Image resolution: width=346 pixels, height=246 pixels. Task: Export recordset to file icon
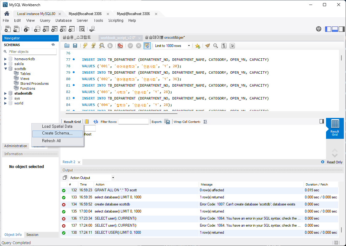(167, 122)
